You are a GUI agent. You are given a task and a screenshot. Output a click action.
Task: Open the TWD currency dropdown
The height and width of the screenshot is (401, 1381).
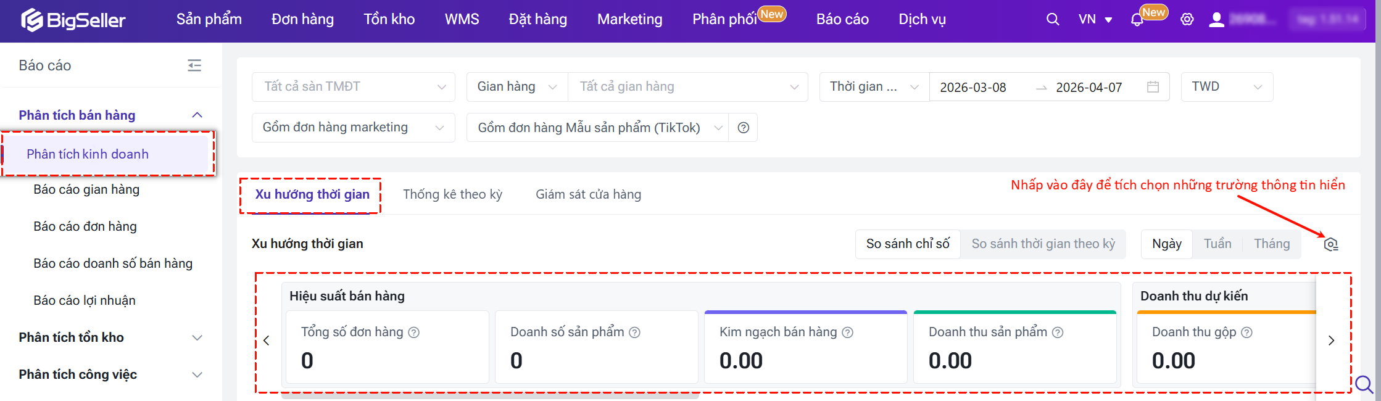click(1226, 87)
